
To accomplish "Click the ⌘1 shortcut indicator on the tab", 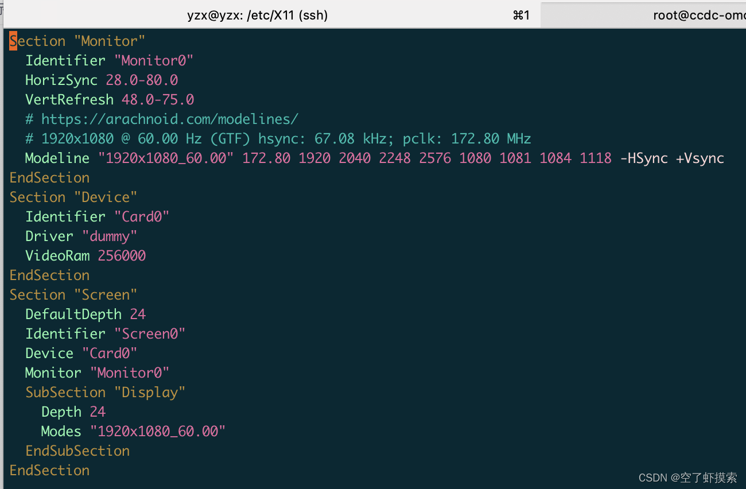I will point(521,15).
